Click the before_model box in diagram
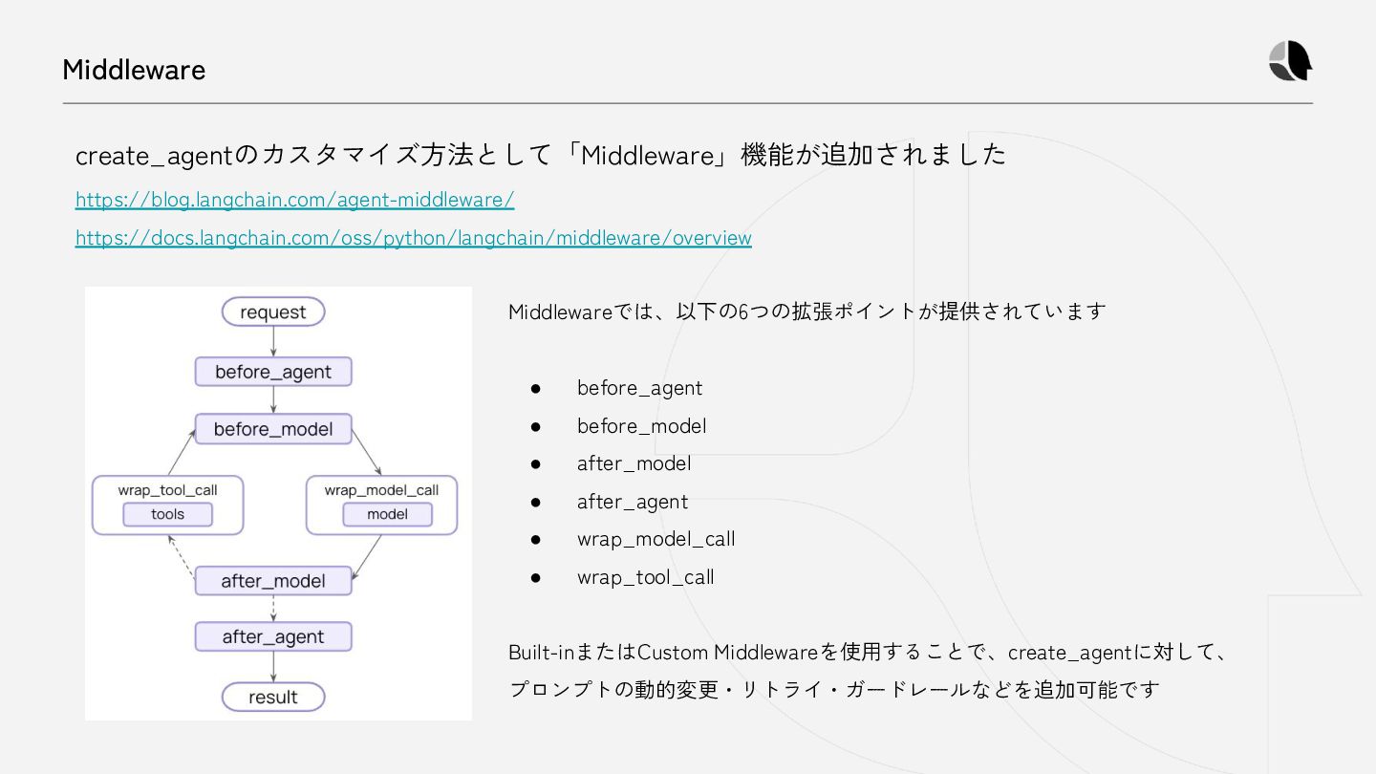 [273, 429]
